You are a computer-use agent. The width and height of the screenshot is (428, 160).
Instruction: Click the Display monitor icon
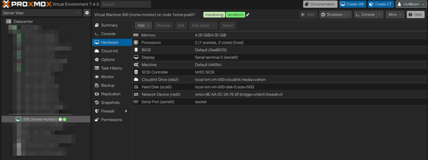coord(136,57)
